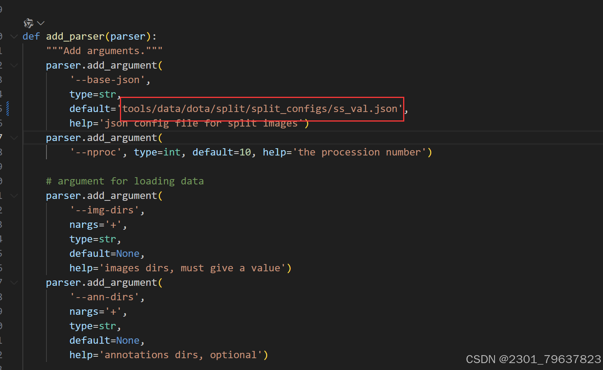Click the docstring "Add arguments."
The height and width of the screenshot is (370, 603).
pos(104,51)
